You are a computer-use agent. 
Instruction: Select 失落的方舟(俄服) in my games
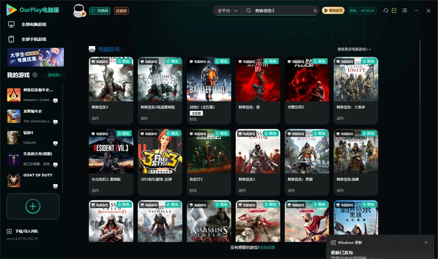pos(33,159)
